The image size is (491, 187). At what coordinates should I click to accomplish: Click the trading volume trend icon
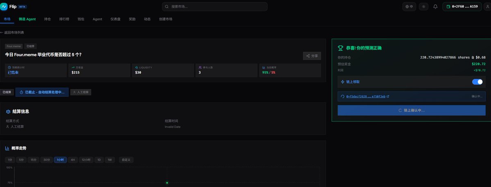[x=73, y=67]
